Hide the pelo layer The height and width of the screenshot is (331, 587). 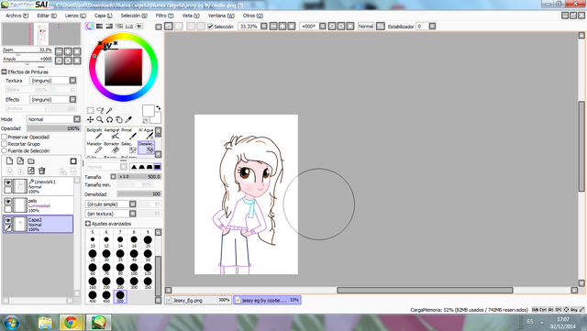click(8, 201)
